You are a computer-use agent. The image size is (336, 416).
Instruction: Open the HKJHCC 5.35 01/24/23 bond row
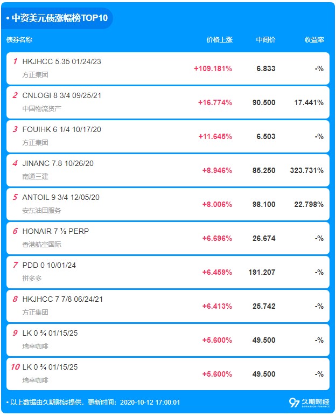pyautogui.click(x=168, y=68)
